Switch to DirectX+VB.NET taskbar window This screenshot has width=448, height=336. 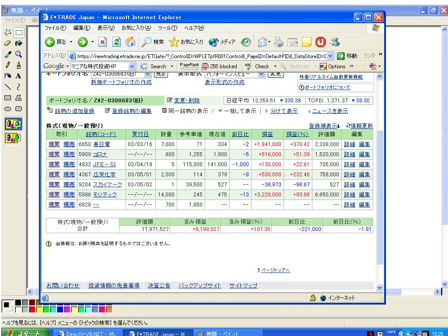point(89,333)
